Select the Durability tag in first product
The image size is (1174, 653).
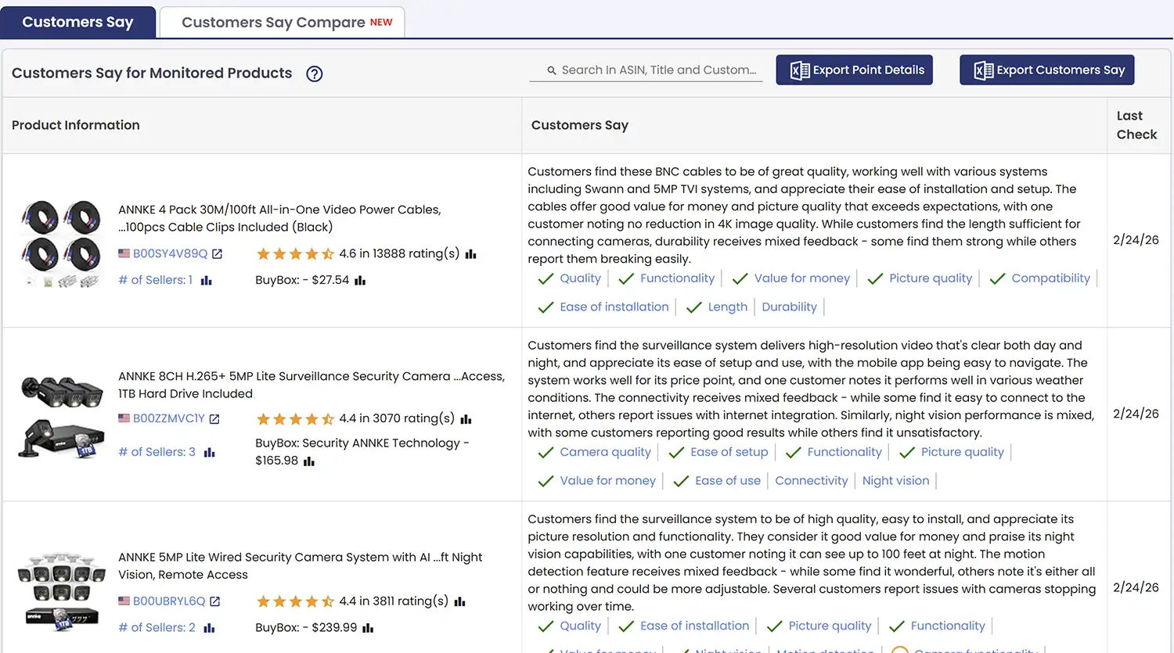(789, 307)
